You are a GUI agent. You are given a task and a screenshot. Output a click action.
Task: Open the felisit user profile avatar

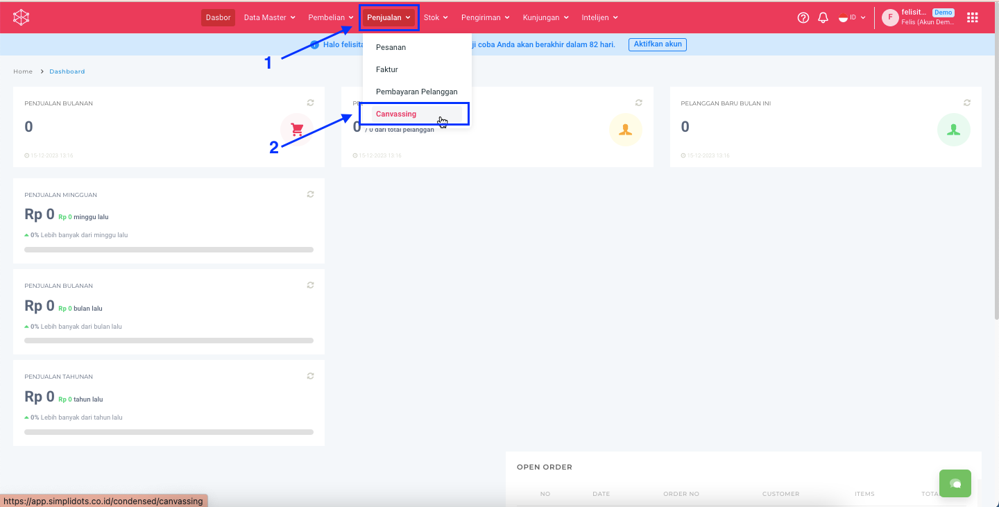pyautogui.click(x=889, y=18)
